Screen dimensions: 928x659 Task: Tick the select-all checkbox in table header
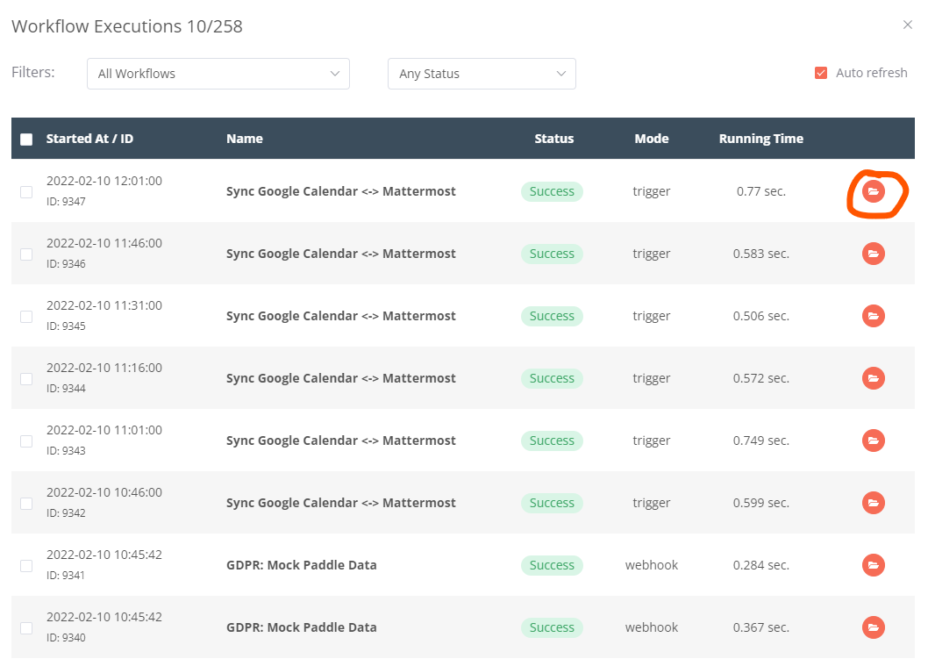[26, 139]
